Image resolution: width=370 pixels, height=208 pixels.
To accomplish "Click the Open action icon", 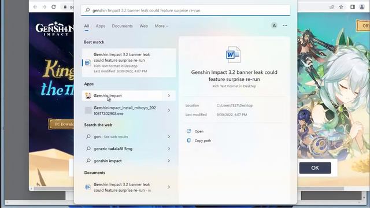I will (188, 131).
